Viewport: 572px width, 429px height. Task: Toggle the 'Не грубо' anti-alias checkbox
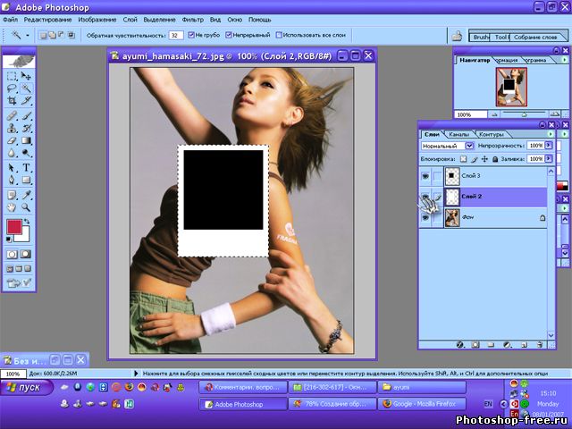pos(189,35)
